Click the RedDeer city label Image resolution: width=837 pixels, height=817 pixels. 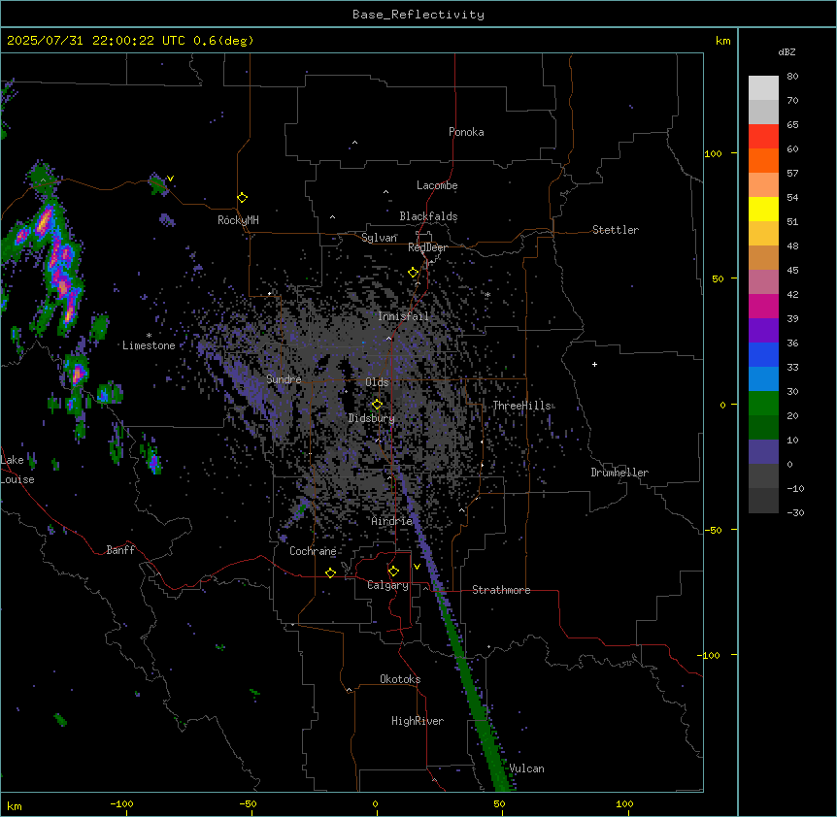427,247
